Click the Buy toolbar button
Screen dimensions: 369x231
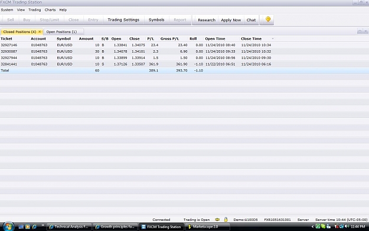(27, 19)
